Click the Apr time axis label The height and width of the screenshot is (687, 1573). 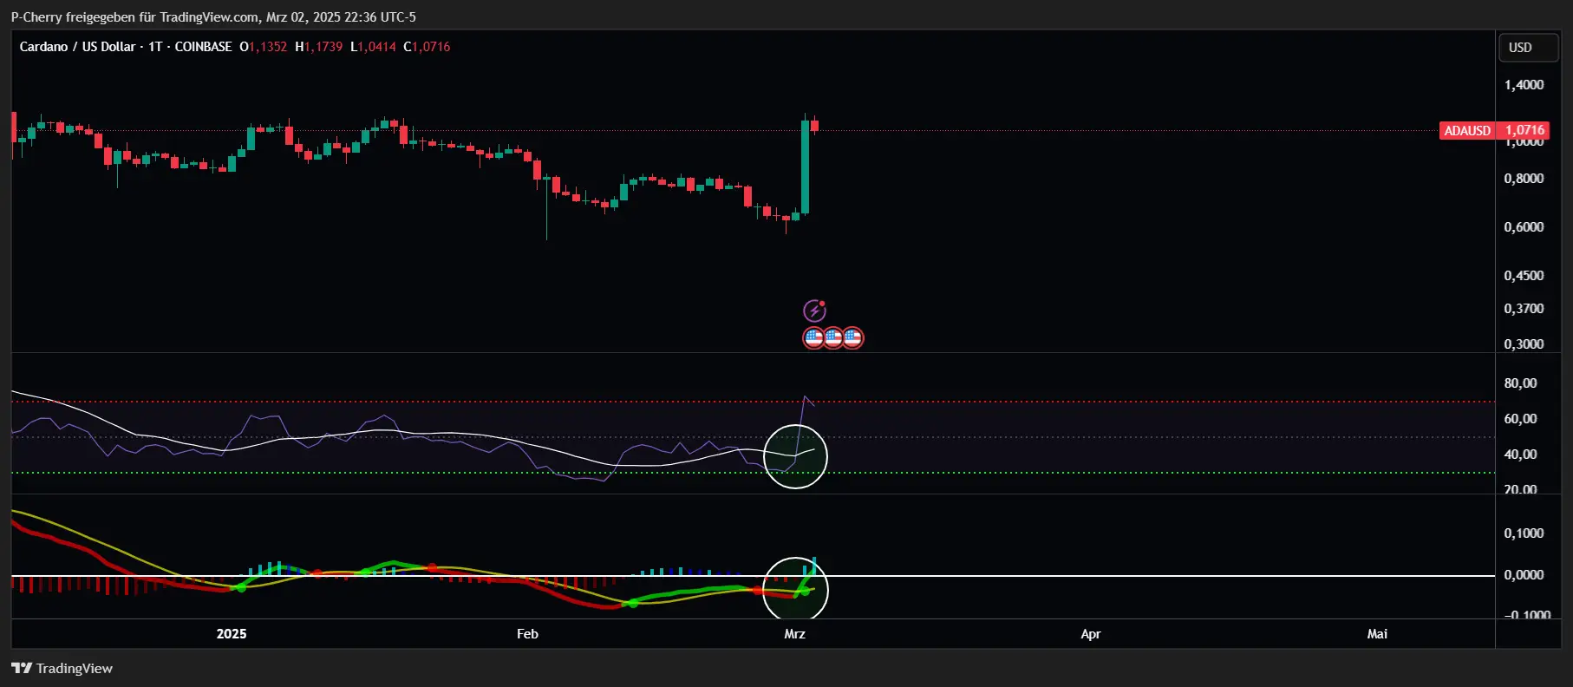[1090, 634]
